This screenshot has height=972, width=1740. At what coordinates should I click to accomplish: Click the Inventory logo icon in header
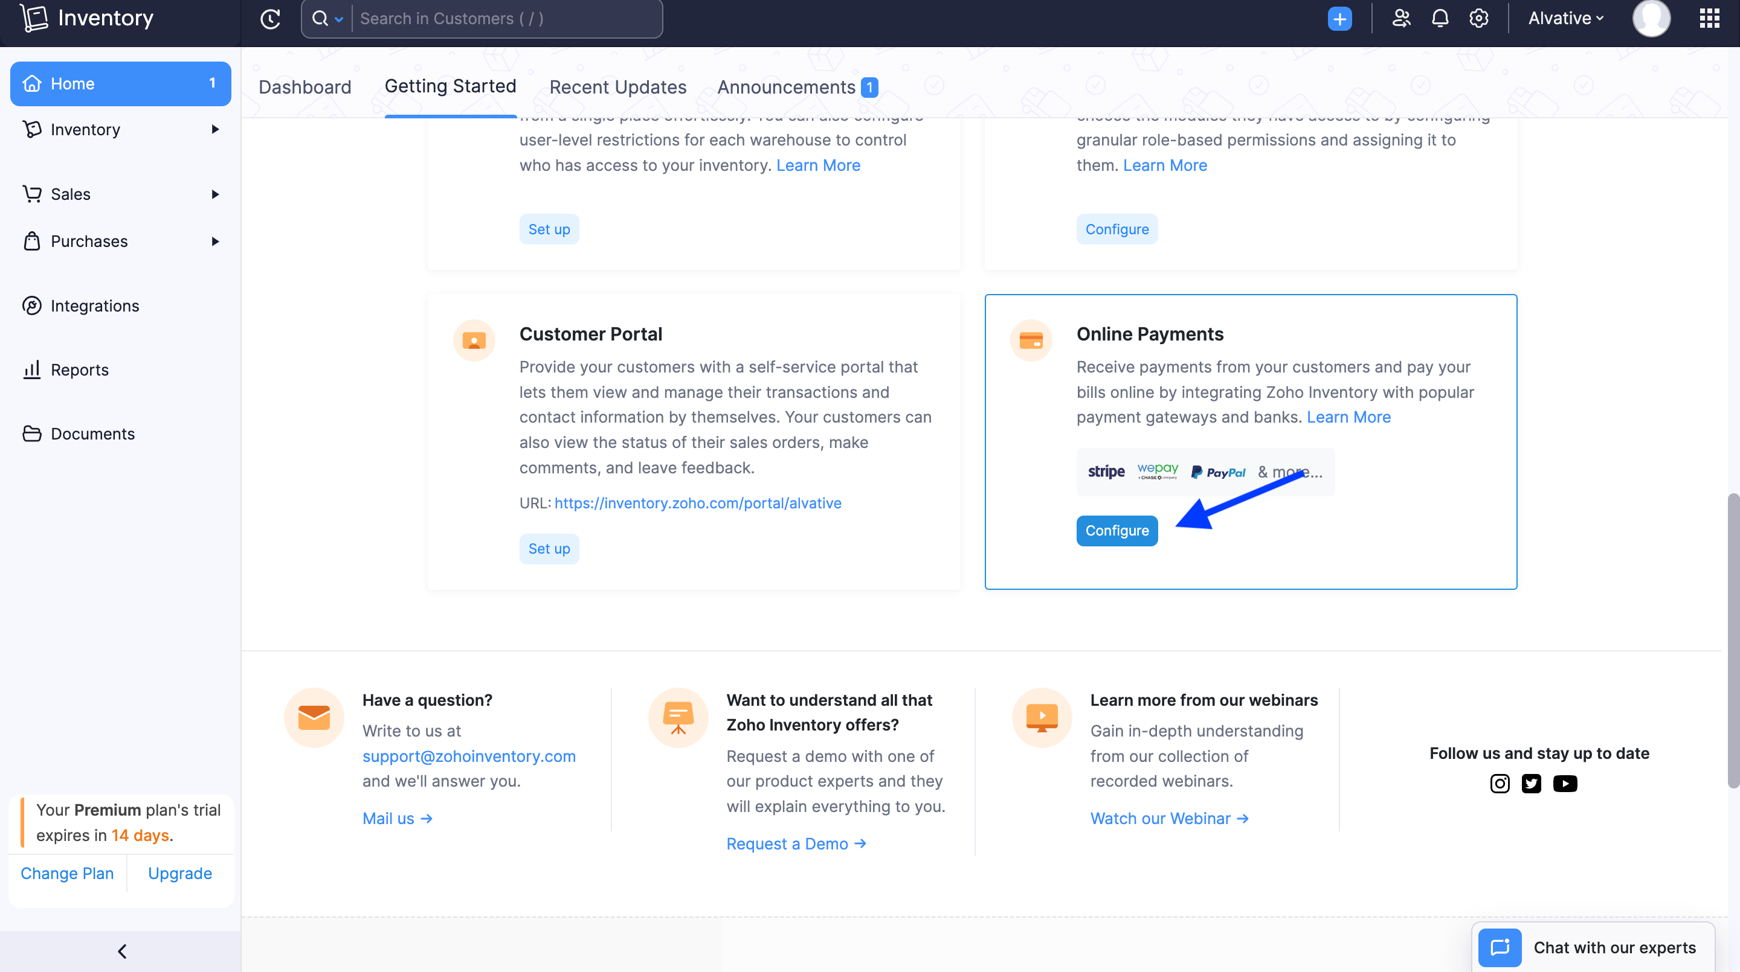(33, 18)
